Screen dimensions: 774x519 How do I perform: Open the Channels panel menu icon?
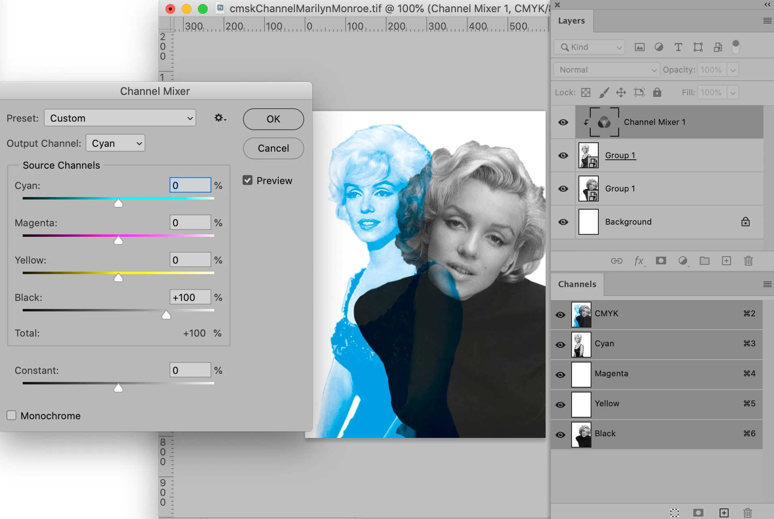(767, 284)
